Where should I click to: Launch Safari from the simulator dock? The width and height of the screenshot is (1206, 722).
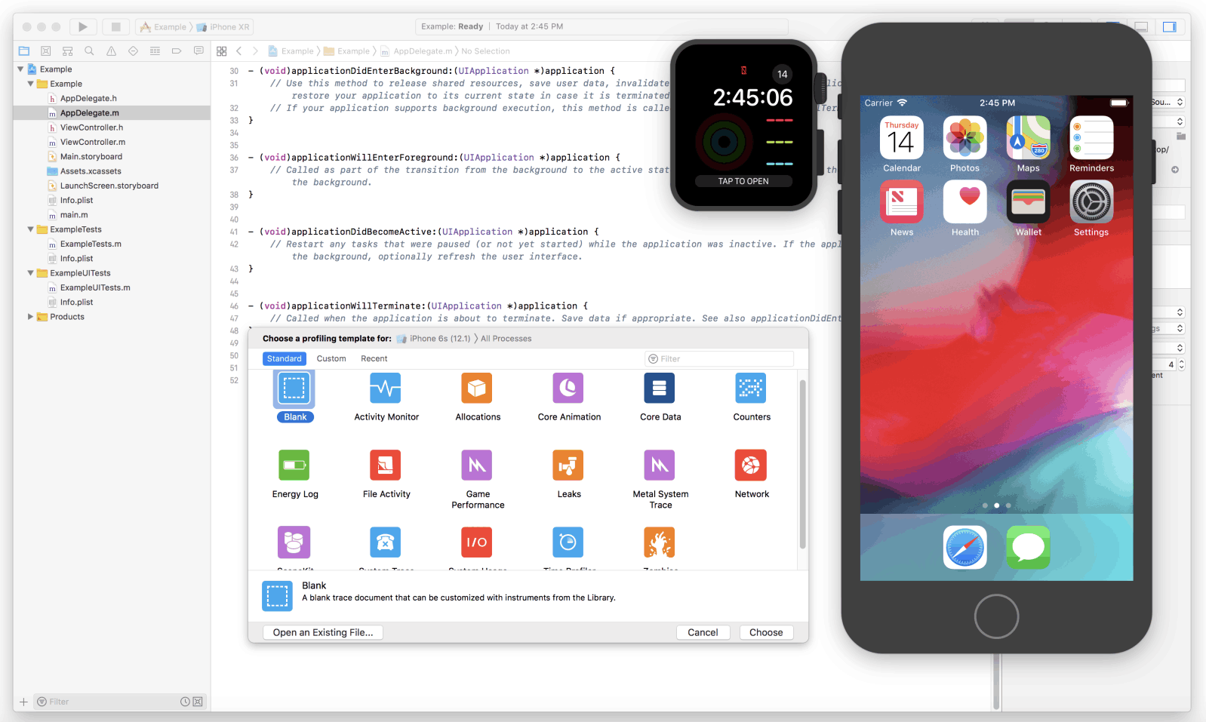tap(964, 547)
